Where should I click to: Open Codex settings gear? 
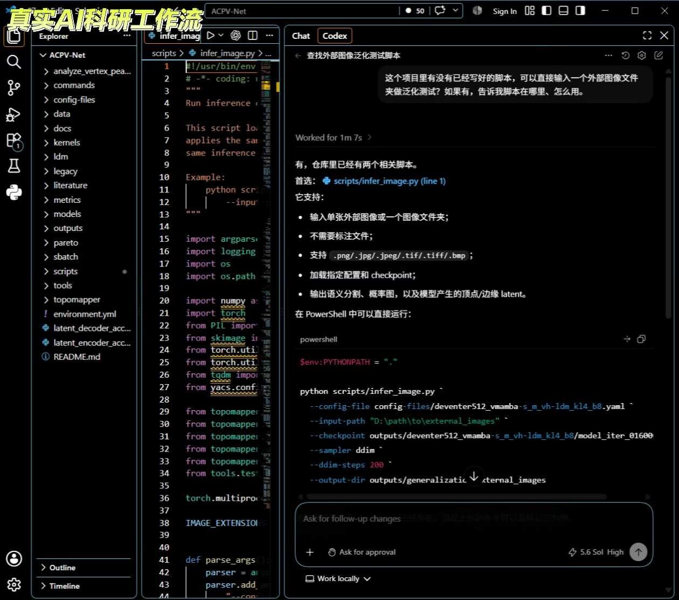(641, 56)
